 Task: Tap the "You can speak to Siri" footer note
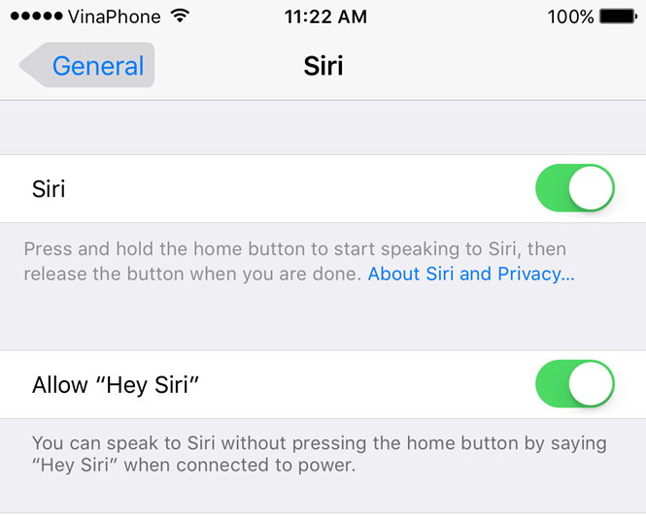(x=320, y=454)
